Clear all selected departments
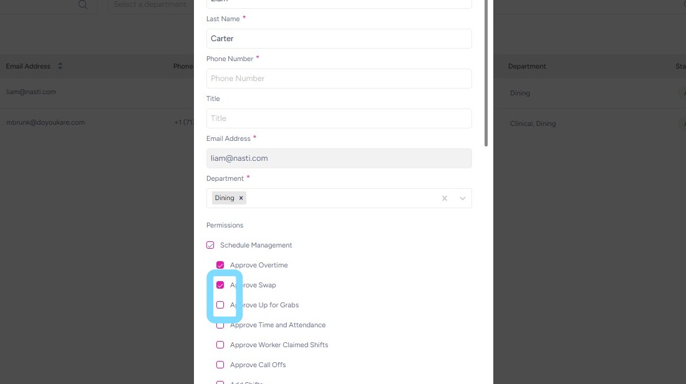 [x=445, y=198]
